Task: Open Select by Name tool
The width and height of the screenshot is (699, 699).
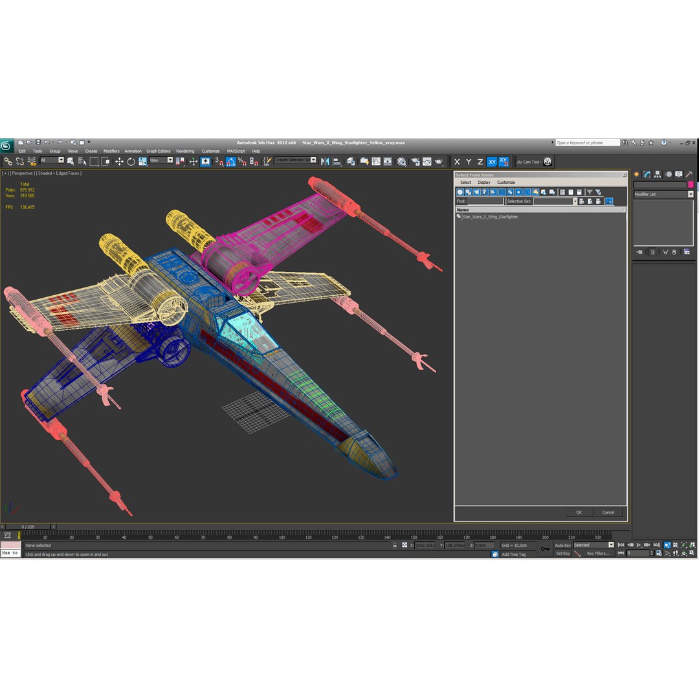Action: click(x=82, y=161)
